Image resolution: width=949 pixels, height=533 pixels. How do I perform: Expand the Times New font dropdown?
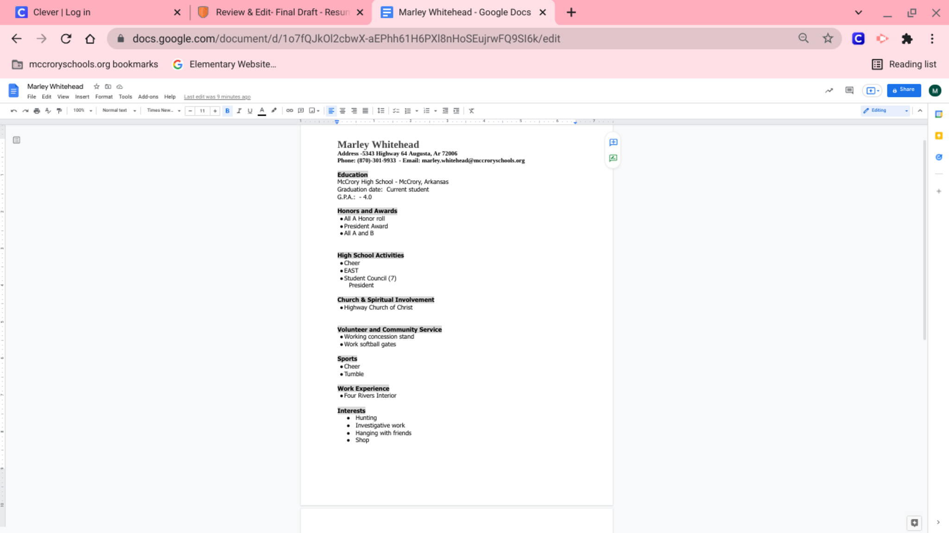[x=163, y=111]
